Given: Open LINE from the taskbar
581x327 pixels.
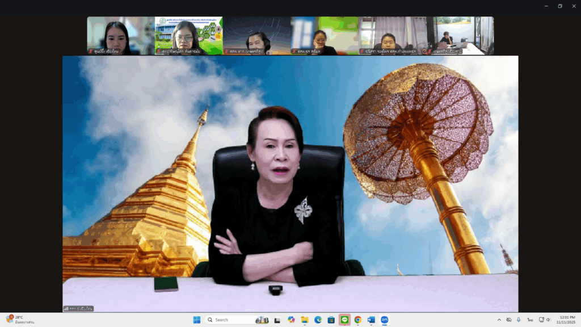Looking at the screenshot, I should 344,320.
